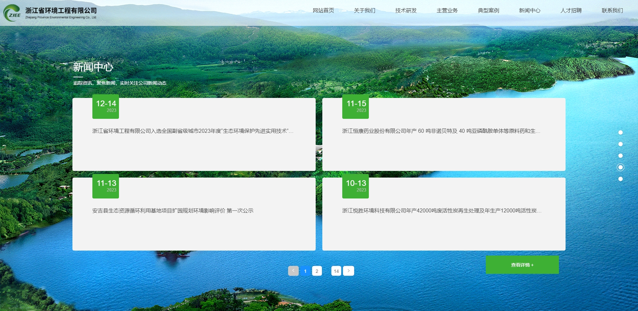The height and width of the screenshot is (311, 638).
Task: Select the active fourth section dot
Action: point(620,167)
